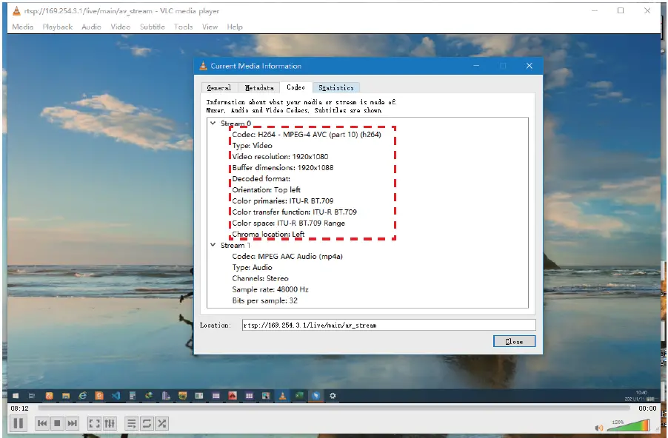This screenshot has width=668, height=438.
Task: Collapse the Stream 0 tree node
Action: [213, 123]
